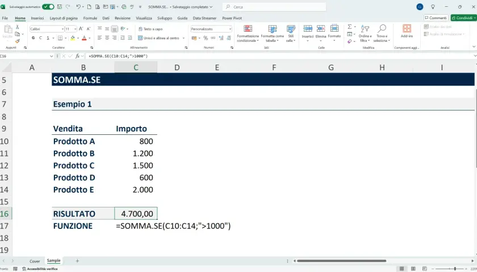Click the Cut scissors icon

coord(18,27)
